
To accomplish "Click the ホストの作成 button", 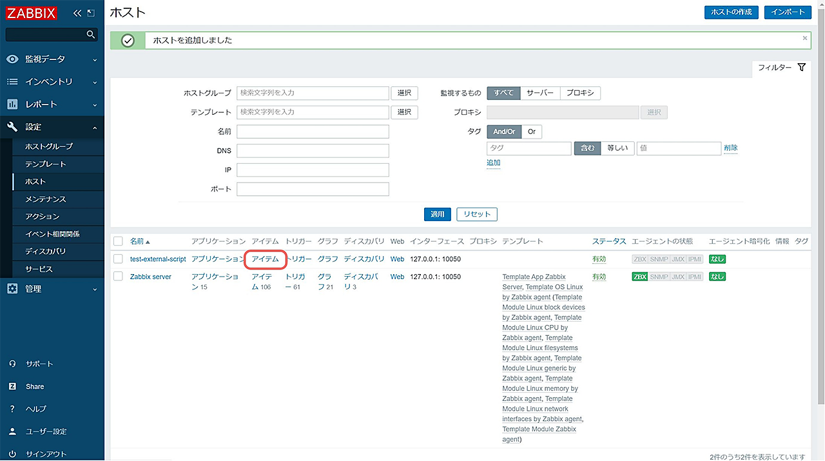I will (x=731, y=12).
